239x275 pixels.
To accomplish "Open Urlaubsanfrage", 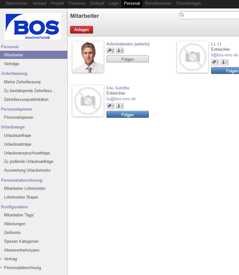I will point(18,135).
